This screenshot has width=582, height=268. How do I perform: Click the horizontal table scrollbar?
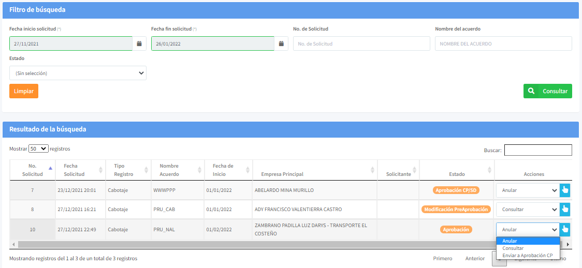(259, 244)
